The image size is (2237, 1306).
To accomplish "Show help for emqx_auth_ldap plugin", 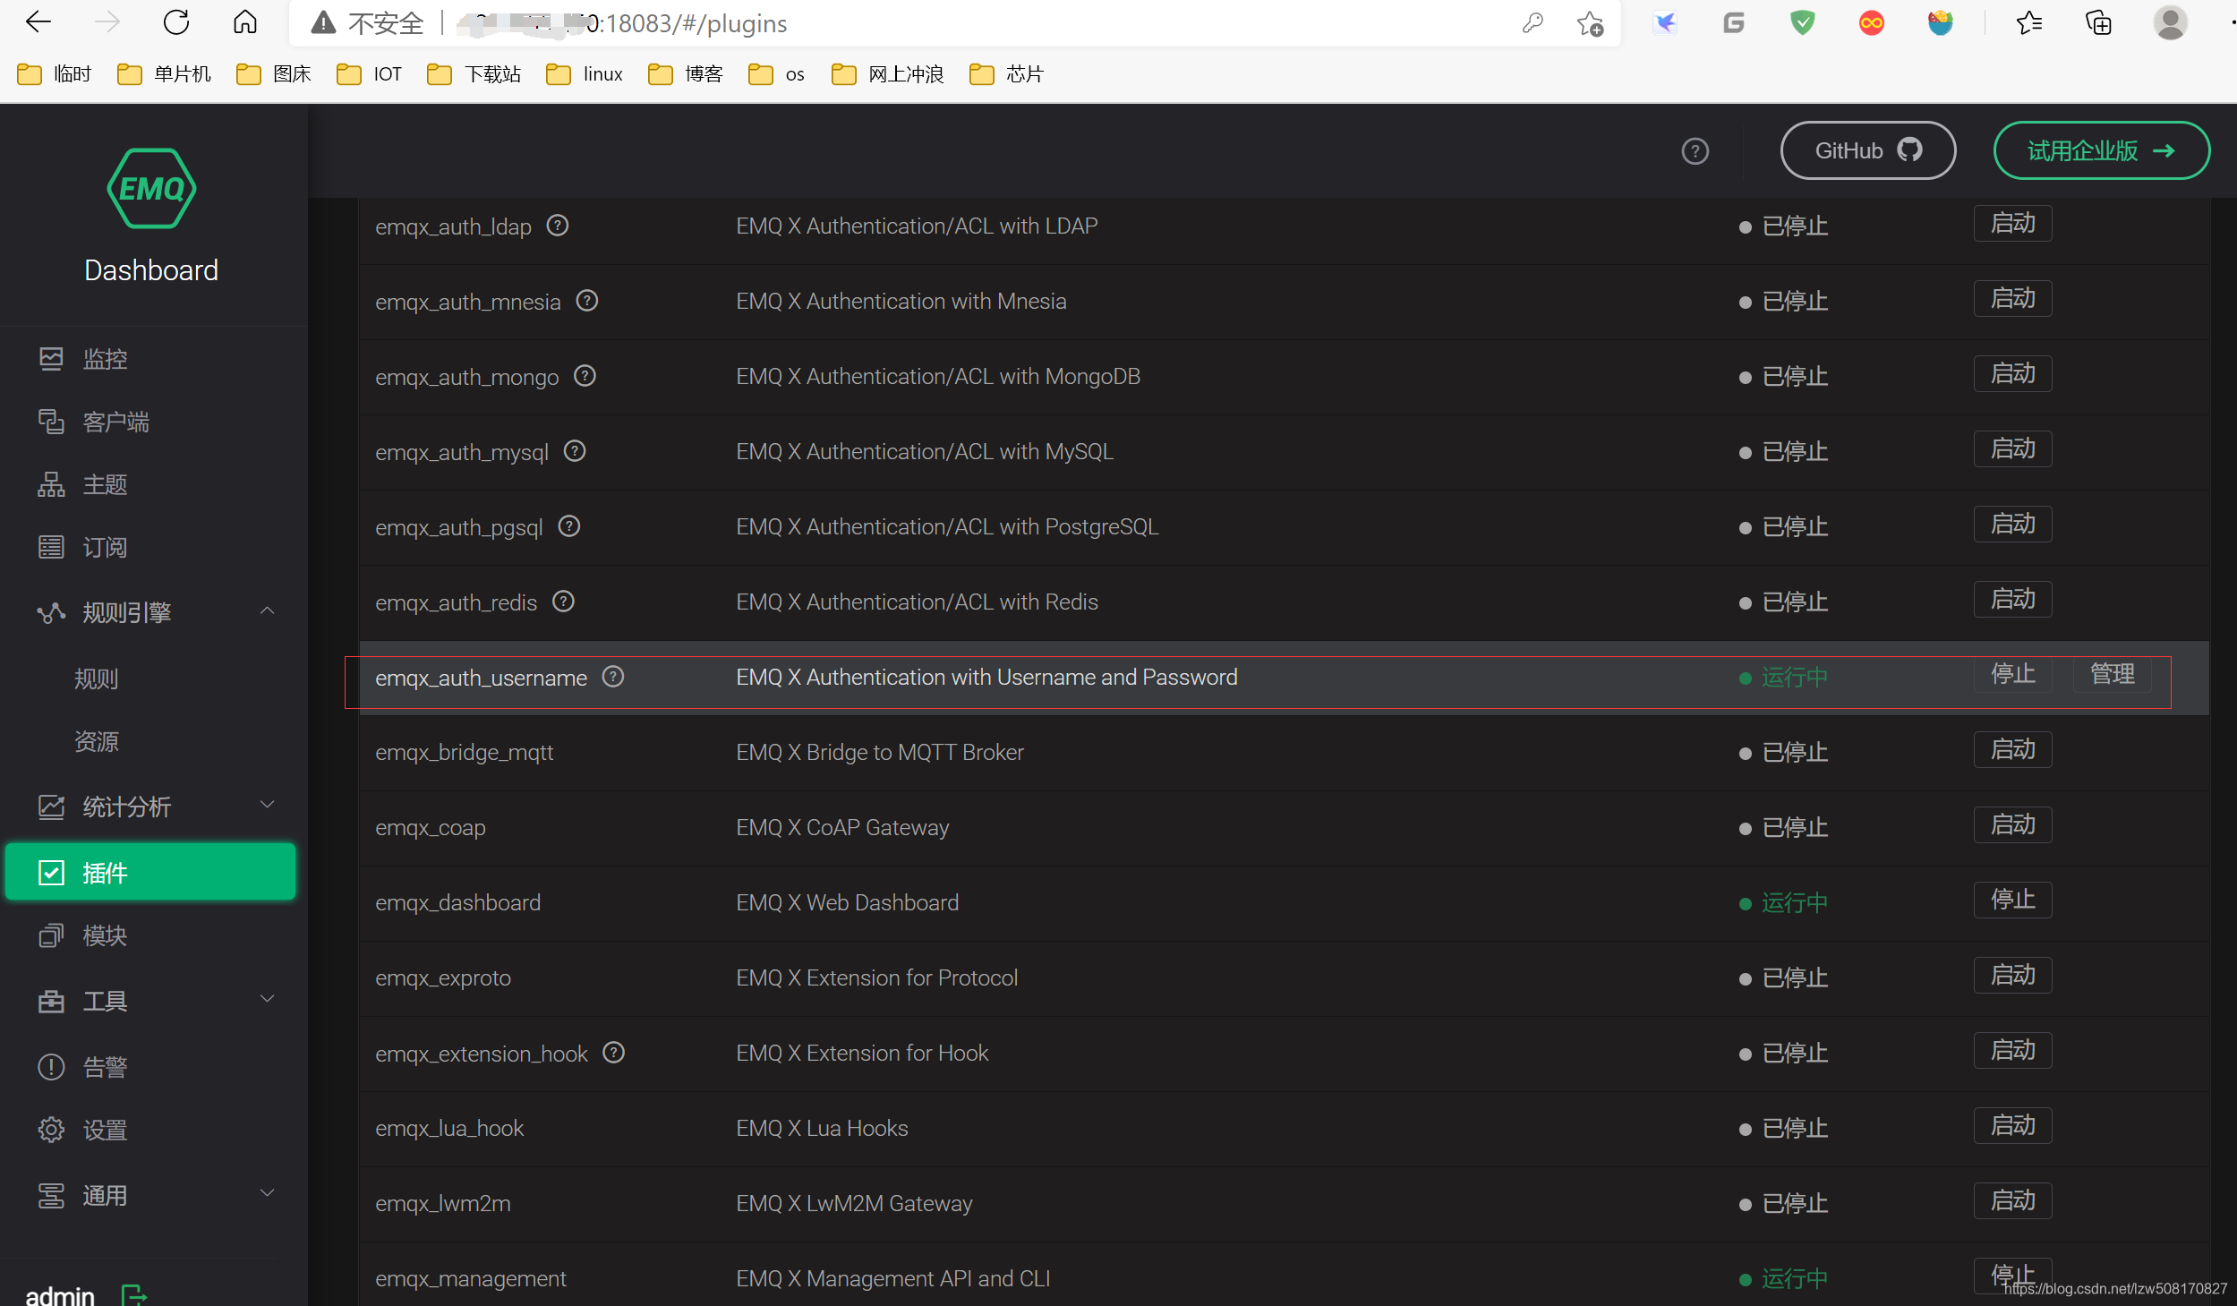I will click(x=558, y=226).
